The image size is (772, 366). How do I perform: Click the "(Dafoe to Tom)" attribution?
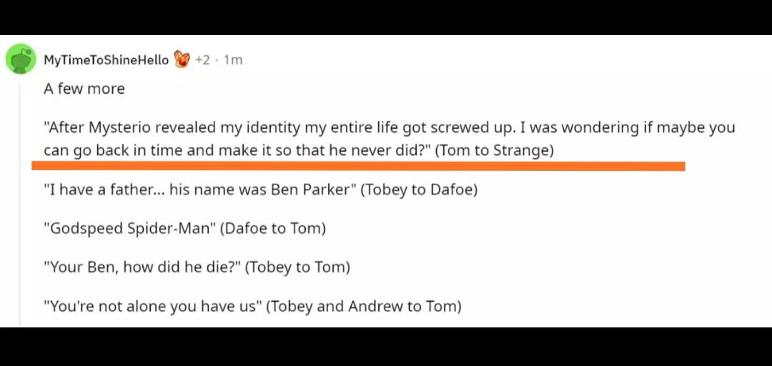tap(272, 229)
